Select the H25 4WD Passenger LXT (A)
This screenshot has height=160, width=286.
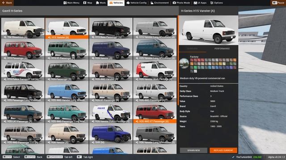click(23, 134)
